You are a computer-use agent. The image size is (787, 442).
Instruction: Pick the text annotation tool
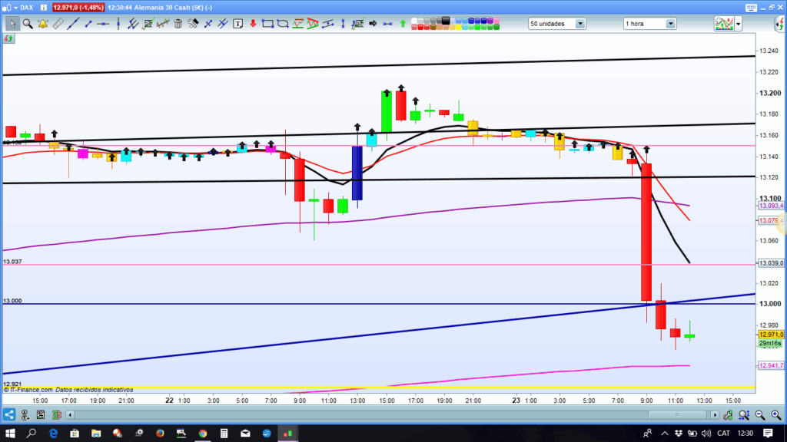(238, 24)
